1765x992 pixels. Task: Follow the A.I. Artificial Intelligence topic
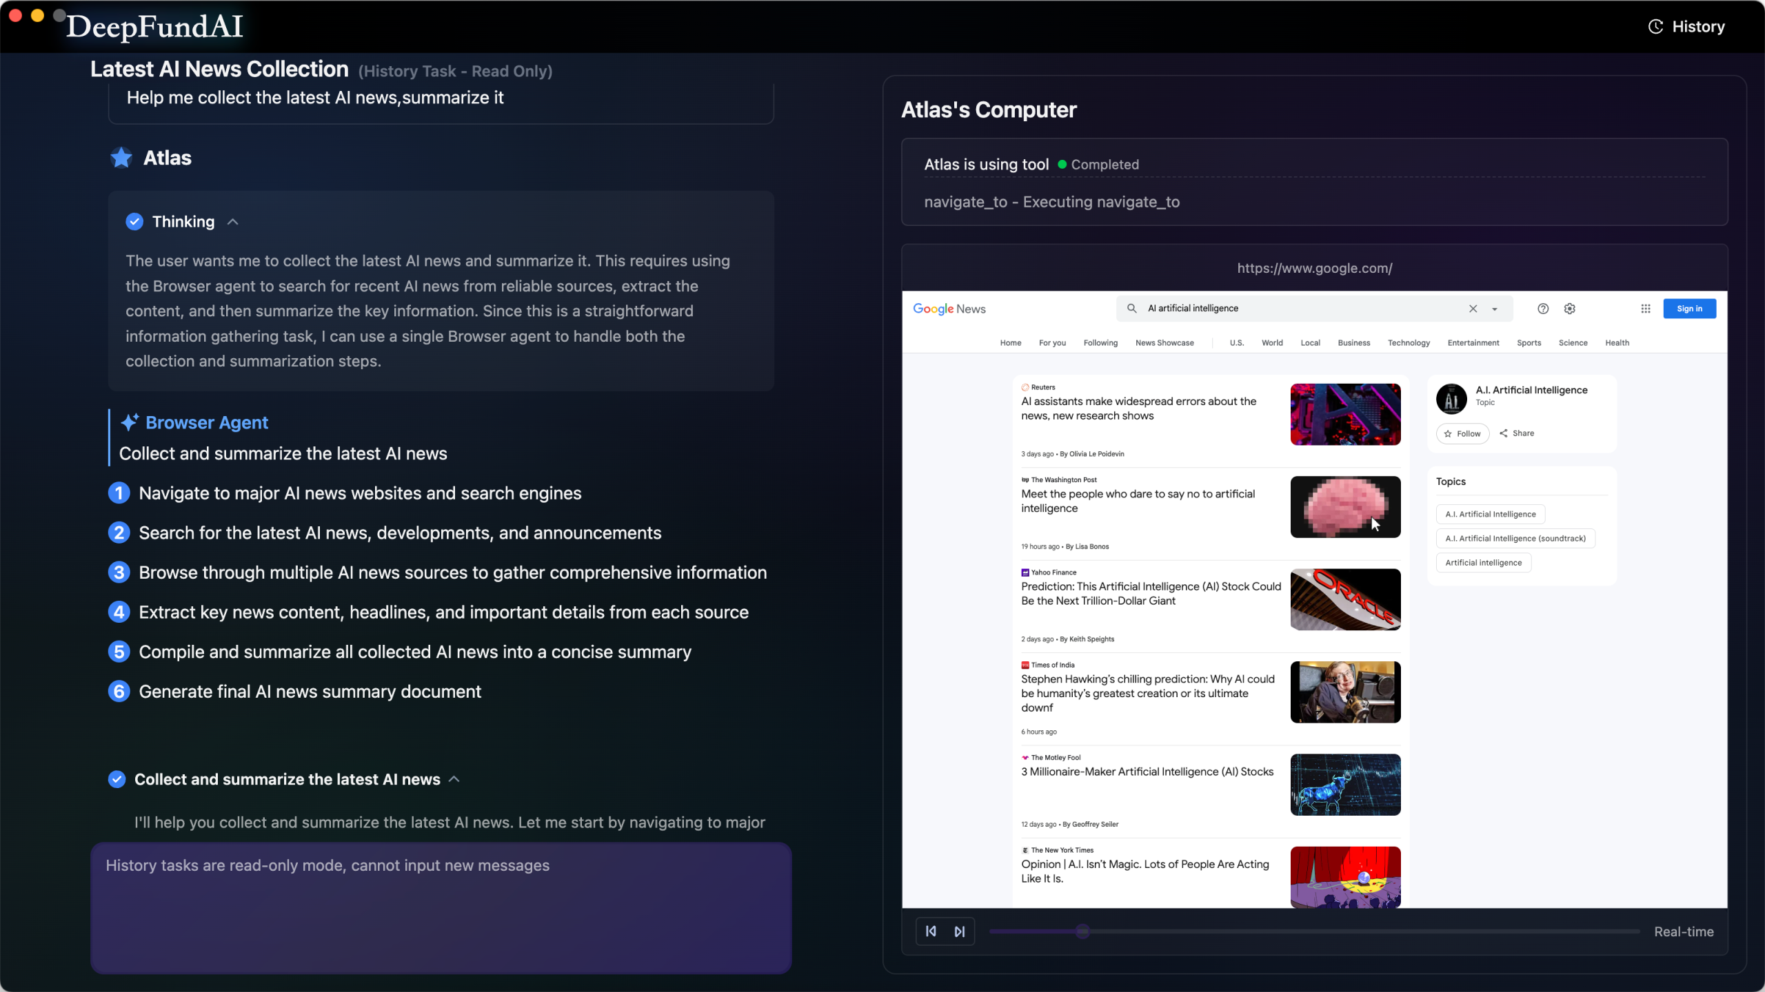click(1462, 433)
